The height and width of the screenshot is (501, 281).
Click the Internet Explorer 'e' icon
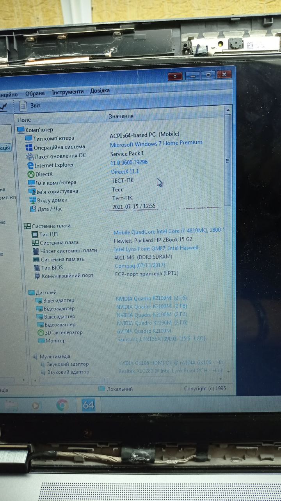[x=30, y=165]
